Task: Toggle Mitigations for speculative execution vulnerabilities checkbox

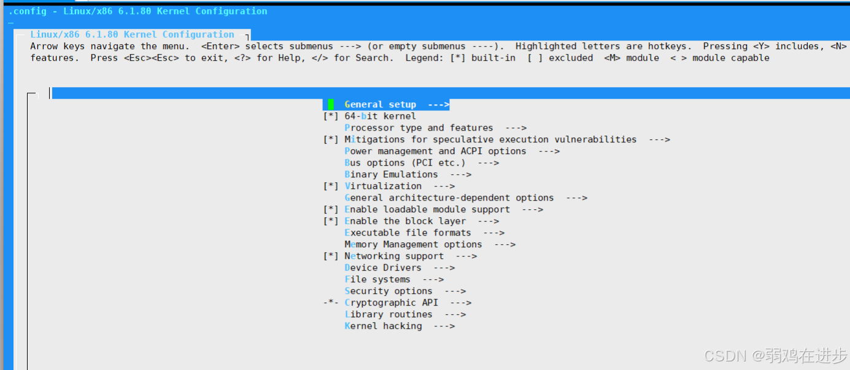Action: tap(331, 139)
